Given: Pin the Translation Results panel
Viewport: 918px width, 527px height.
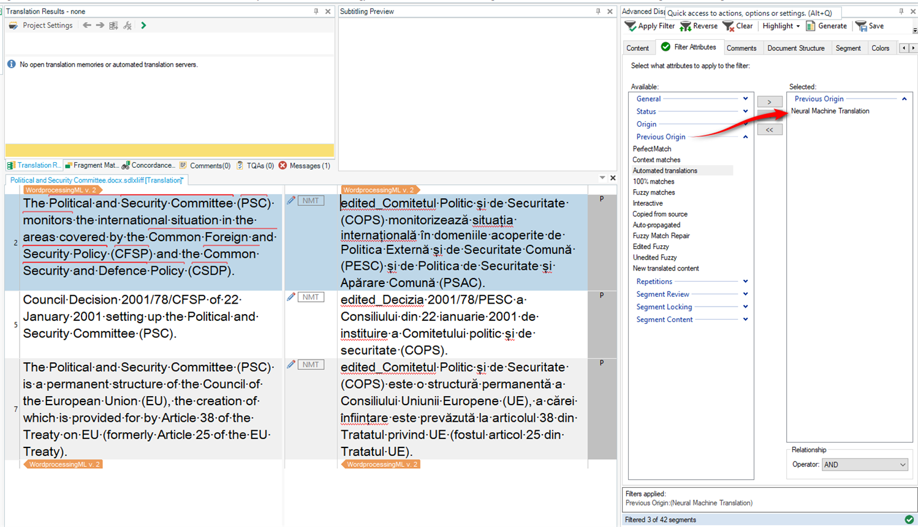Looking at the screenshot, I should pos(316,12).
